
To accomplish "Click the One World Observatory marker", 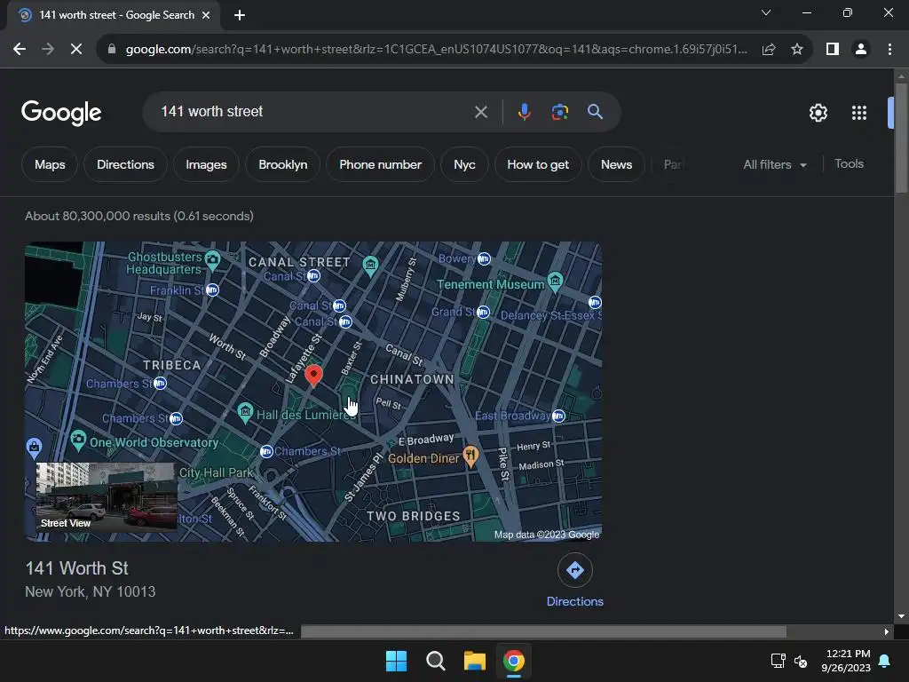I will pos(78,440).
